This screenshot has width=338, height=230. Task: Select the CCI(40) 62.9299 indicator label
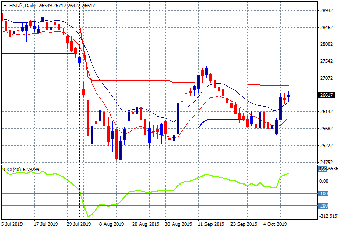click(x=22, y=170)
